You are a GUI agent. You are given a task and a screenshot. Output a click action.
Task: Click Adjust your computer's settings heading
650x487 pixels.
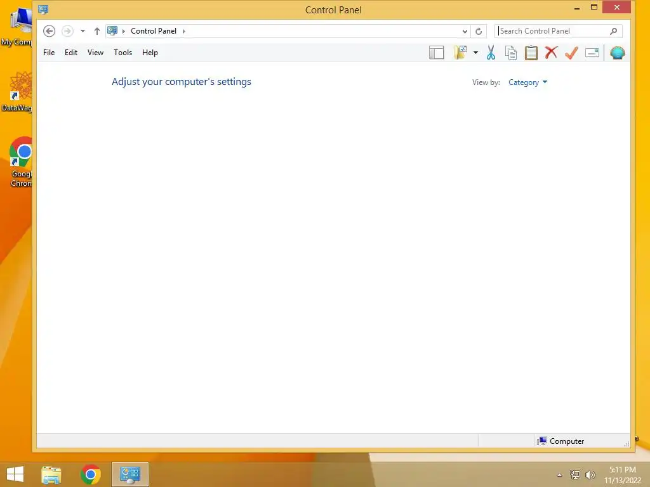pos(181,82)
